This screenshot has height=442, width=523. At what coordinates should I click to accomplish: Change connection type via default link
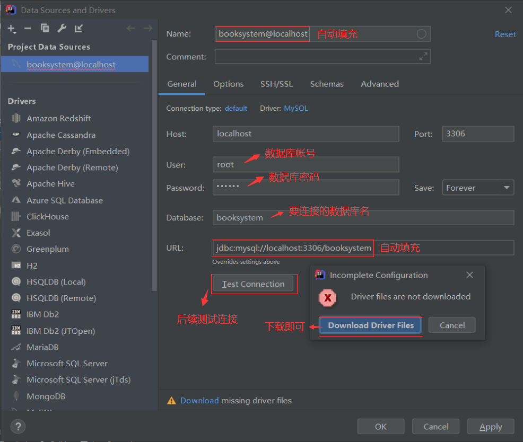(x=236, y=108)
